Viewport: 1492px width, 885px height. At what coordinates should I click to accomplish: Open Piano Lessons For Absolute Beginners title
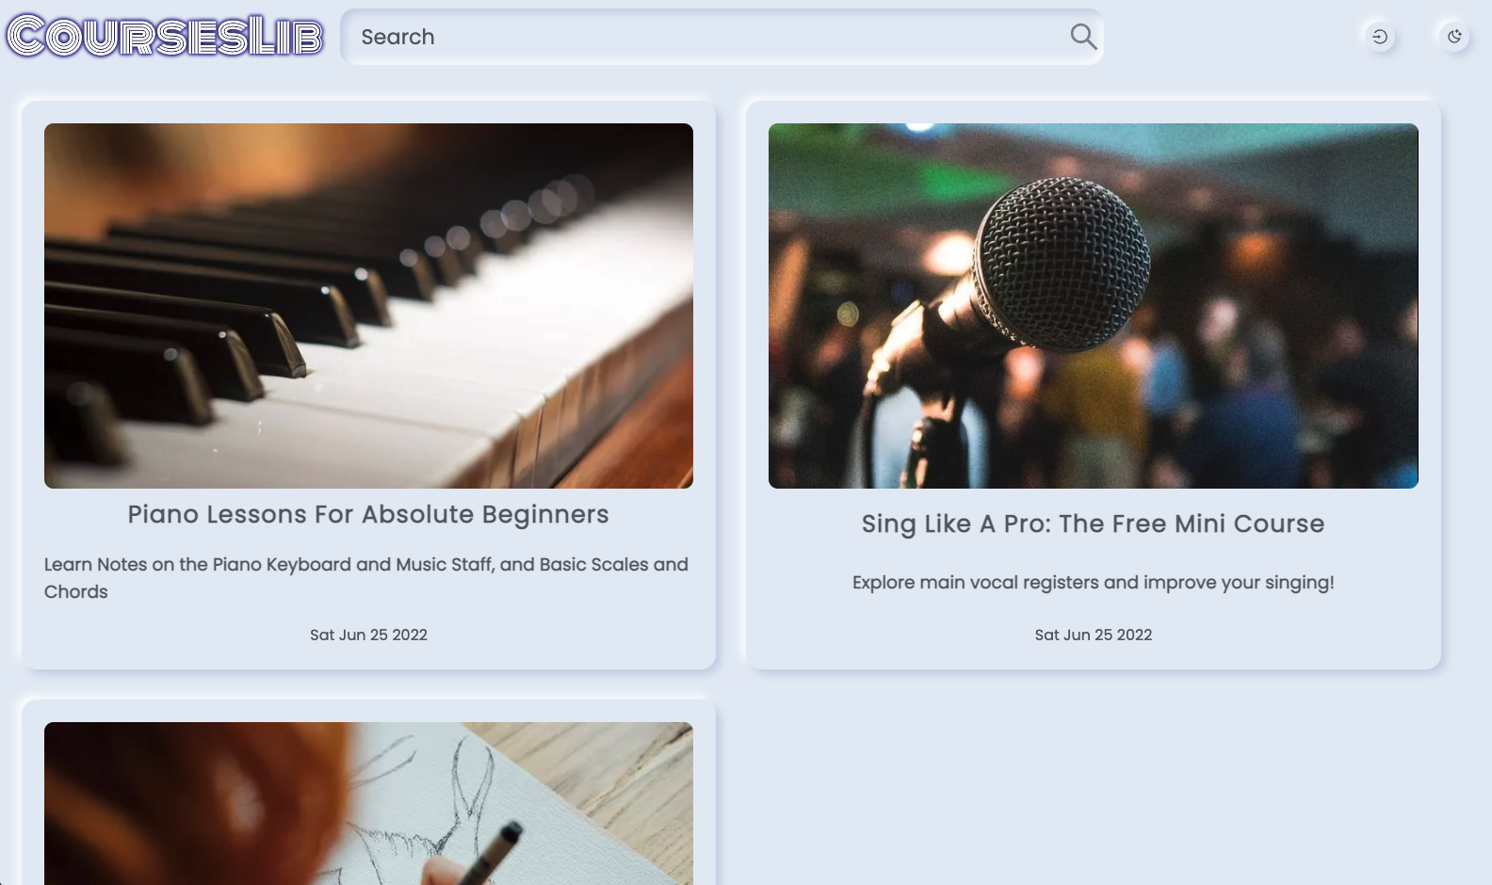pyautogui.click(x=368, y=514)
